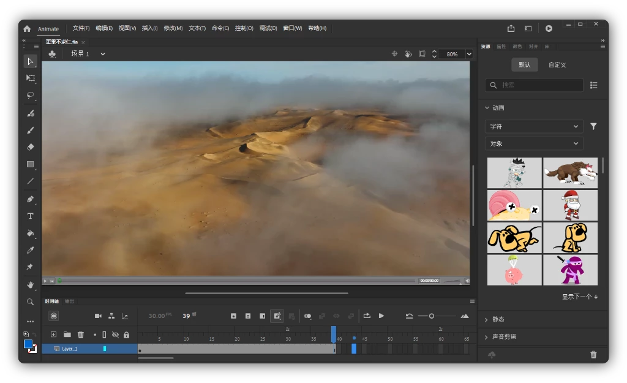The height and width of the screenshot is (383, 627).
Task: Open the stage zoom 80% dropdown
Action: coord(469,54)
